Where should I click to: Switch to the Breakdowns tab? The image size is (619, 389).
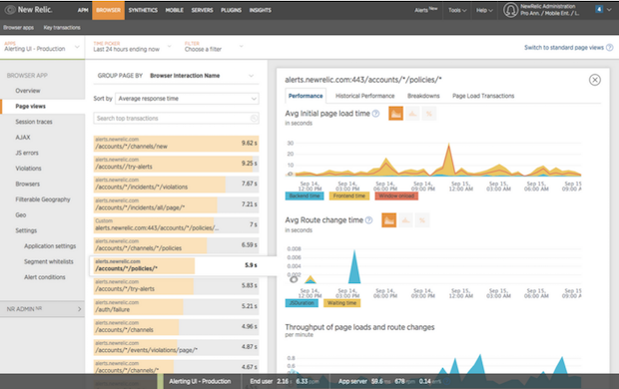[423, 96]
